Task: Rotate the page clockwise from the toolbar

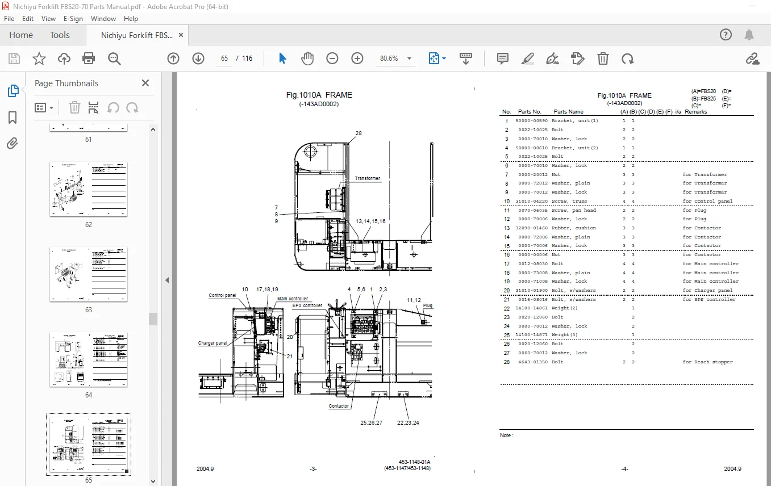Action: [x=628, y=58]
